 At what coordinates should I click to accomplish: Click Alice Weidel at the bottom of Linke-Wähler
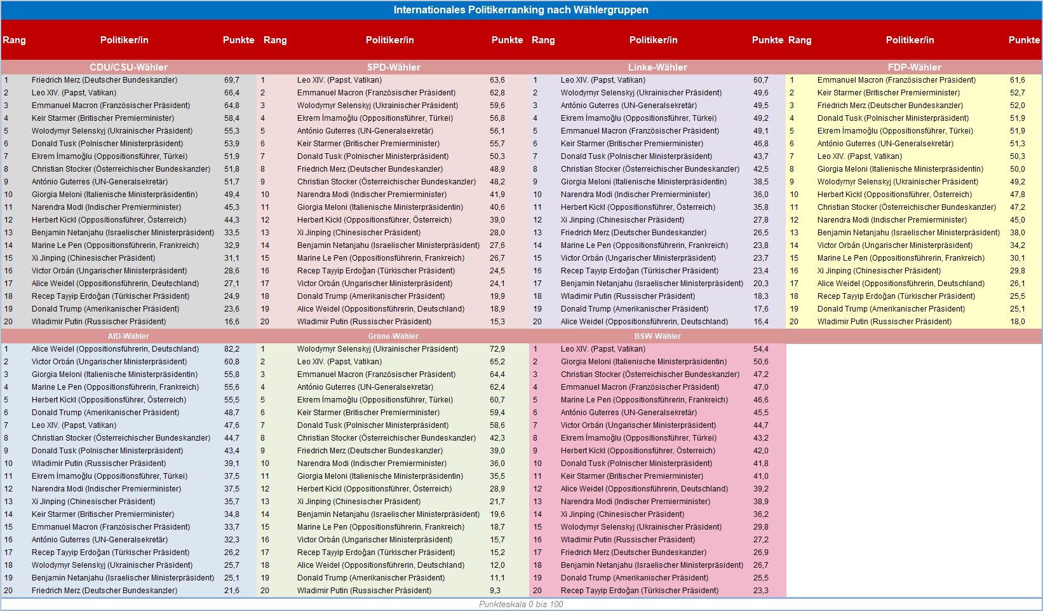[x=644, y=322]
